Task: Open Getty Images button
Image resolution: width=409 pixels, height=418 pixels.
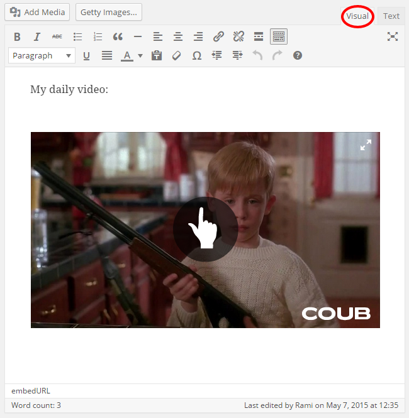Action: click(109, 13)
